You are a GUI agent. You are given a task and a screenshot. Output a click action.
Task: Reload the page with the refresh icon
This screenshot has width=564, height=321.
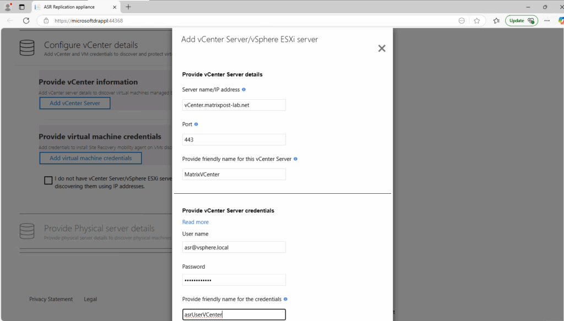(x=26, y=20)
